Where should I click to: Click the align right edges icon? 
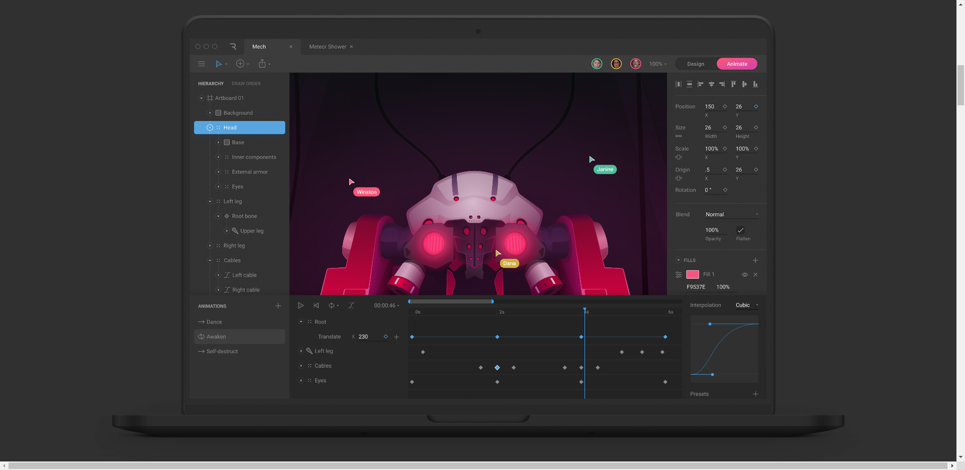click(x=722, y=84)
